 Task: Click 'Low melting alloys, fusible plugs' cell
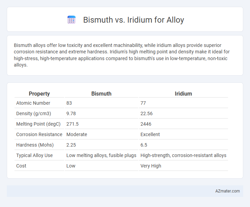(x=101, y=155)
